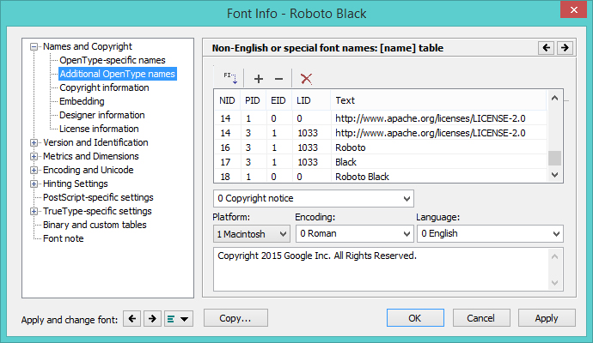Click the Copy... button

click(x=235, y=318)
